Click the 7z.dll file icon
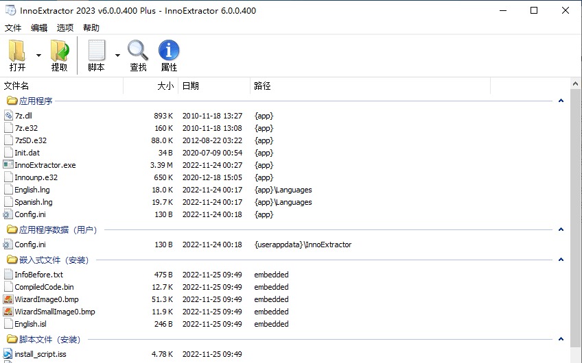582x363 pixels. point(8,116)
